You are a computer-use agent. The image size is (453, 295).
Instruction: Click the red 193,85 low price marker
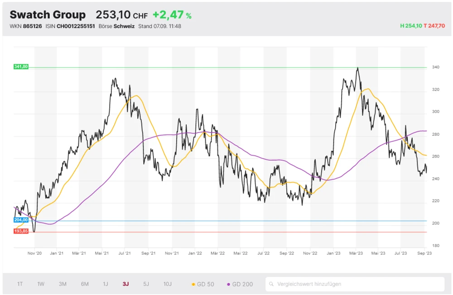21,231
